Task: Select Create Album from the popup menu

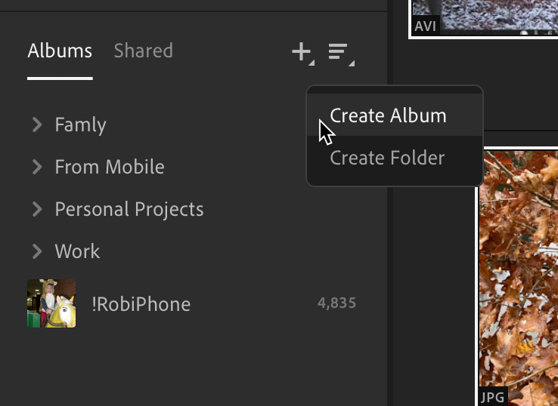Action: [x=388, y=115]
